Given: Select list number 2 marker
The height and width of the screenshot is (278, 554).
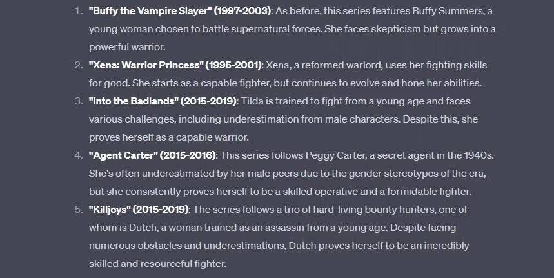Looking at the screenshot, I should (x=79, y=65).
